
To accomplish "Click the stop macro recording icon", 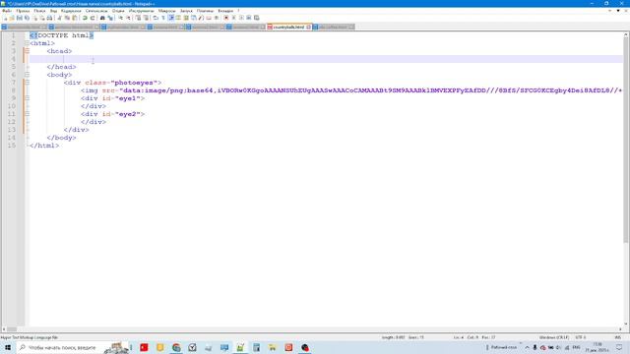I will pyautogui.click(x=234, y=18).
